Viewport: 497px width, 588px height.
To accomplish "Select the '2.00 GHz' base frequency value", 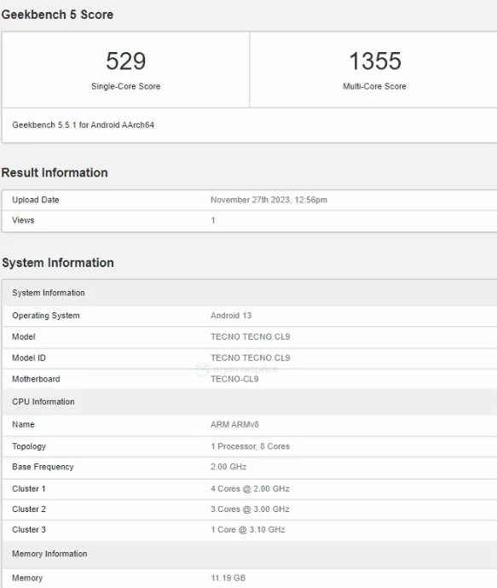I will tap(228, 467).
